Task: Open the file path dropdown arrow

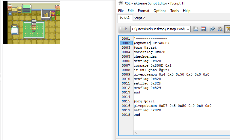Action: pos(188,29)
